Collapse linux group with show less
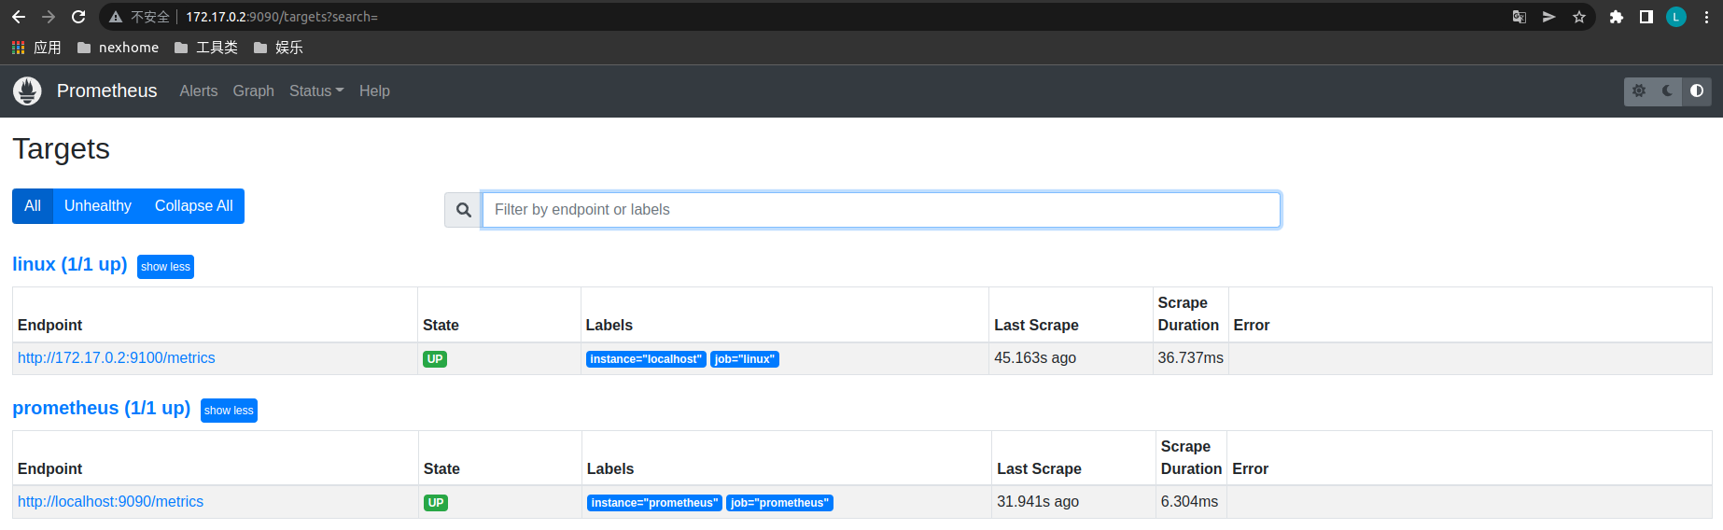 (165, 267)
